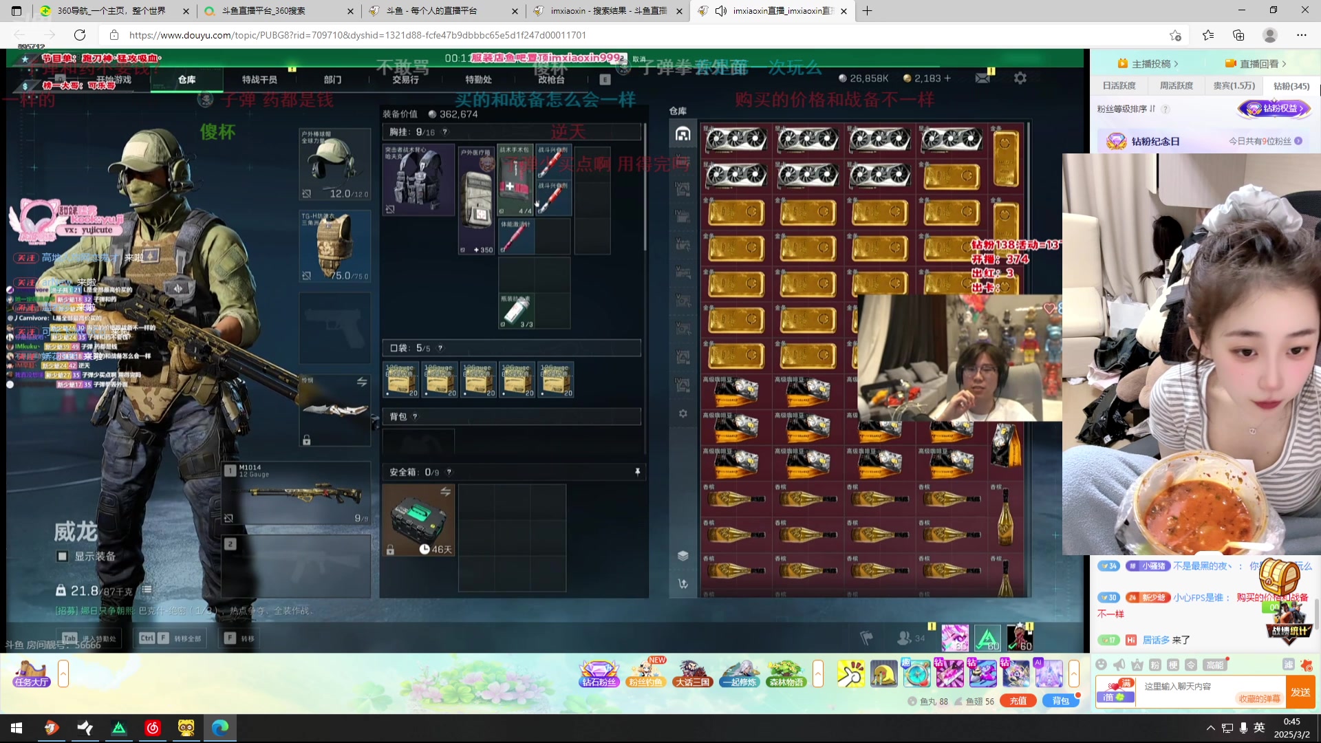Viewport: 1321px width, 743px height.
Task: Open browser settings and more menu
Action: coord(1301,35)
